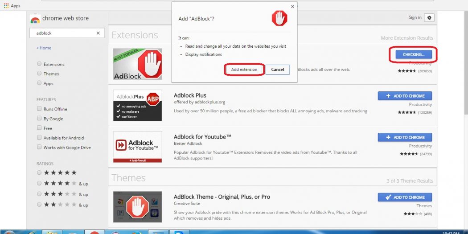Click the CHECKING... button for AdBlock
Viewport: 468px width, 234px height.
click(414, 54)
